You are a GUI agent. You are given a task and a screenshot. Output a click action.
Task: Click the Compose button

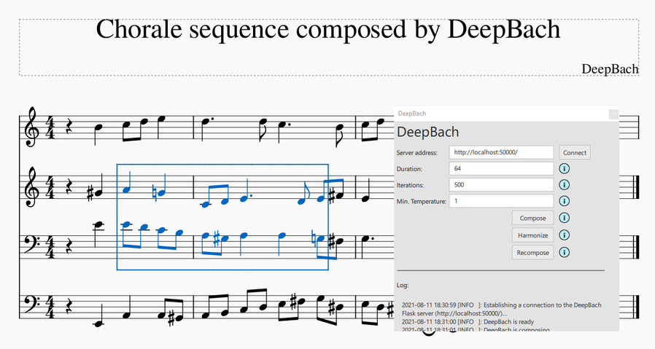532,218
